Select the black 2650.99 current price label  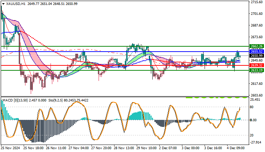[x=257, y=55]
